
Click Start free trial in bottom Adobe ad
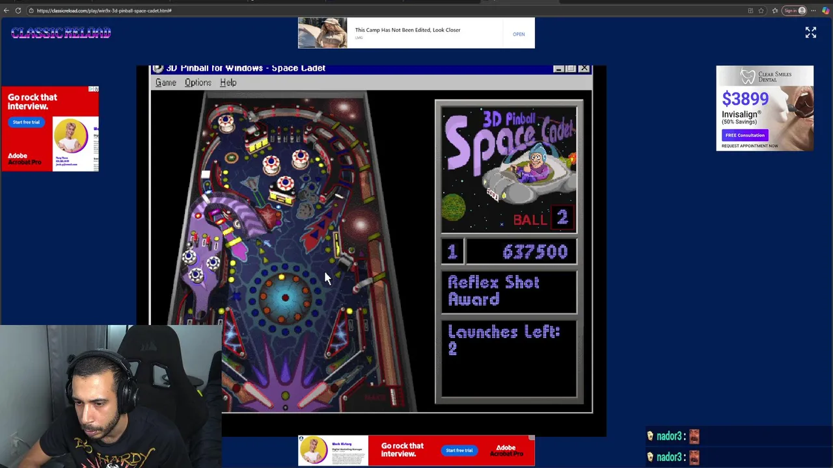click(x=459, y=450)
